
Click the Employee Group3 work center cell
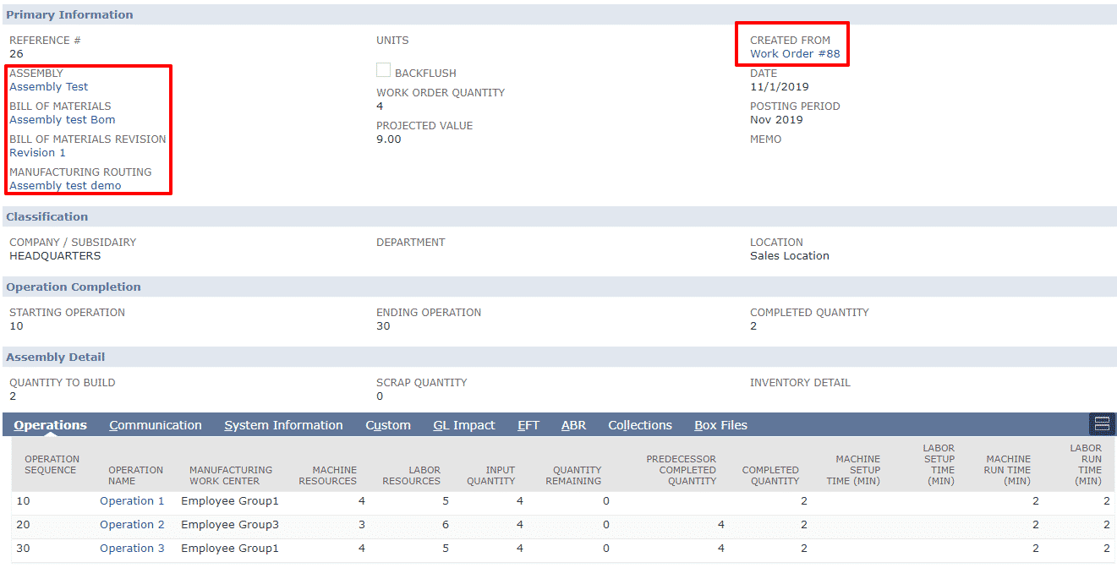[x=230, y=525]
